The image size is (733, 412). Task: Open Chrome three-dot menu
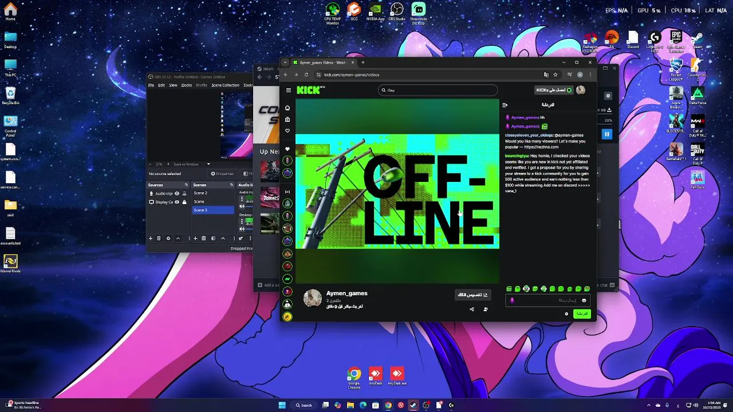click(590, 74)
